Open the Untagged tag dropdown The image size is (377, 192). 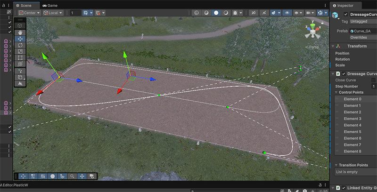pos(362,21)
